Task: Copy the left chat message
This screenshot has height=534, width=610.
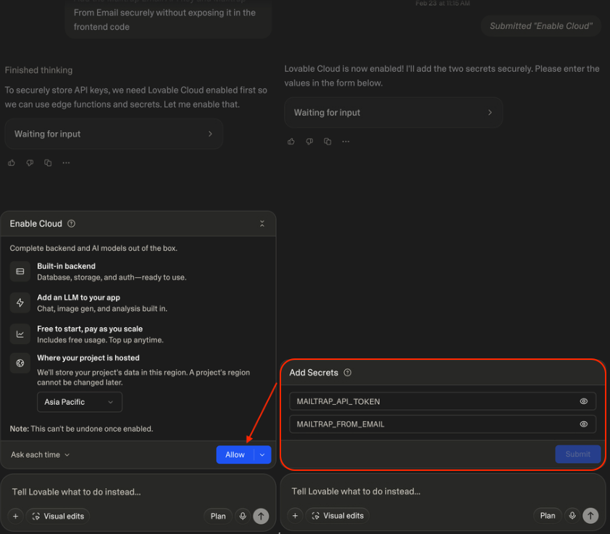Action: (x=48, y=163)
